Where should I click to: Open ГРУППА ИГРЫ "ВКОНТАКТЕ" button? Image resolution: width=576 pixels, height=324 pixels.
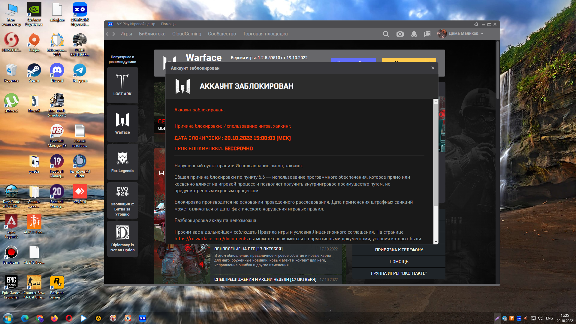click(x=399, y=273)
